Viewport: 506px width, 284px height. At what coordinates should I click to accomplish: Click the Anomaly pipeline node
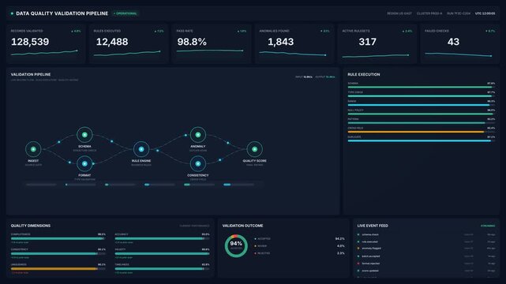coord(198,135)
